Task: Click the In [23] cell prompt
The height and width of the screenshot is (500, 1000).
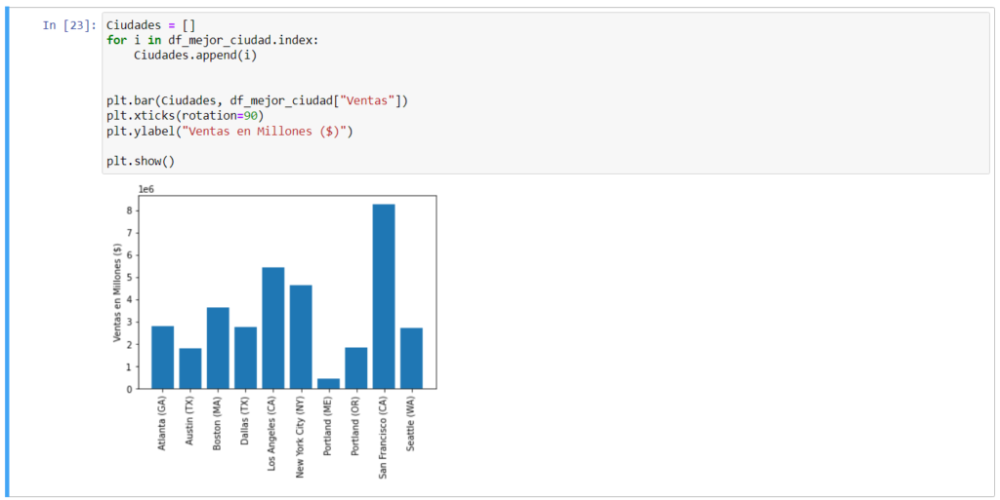Action: pyautogui.click(x=67, y=25)
